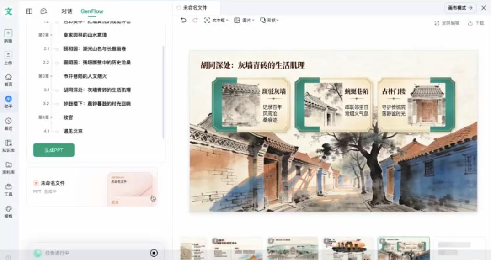
Task: Click the undo arrow in the editor toolbar
Action: coord(183,20)
